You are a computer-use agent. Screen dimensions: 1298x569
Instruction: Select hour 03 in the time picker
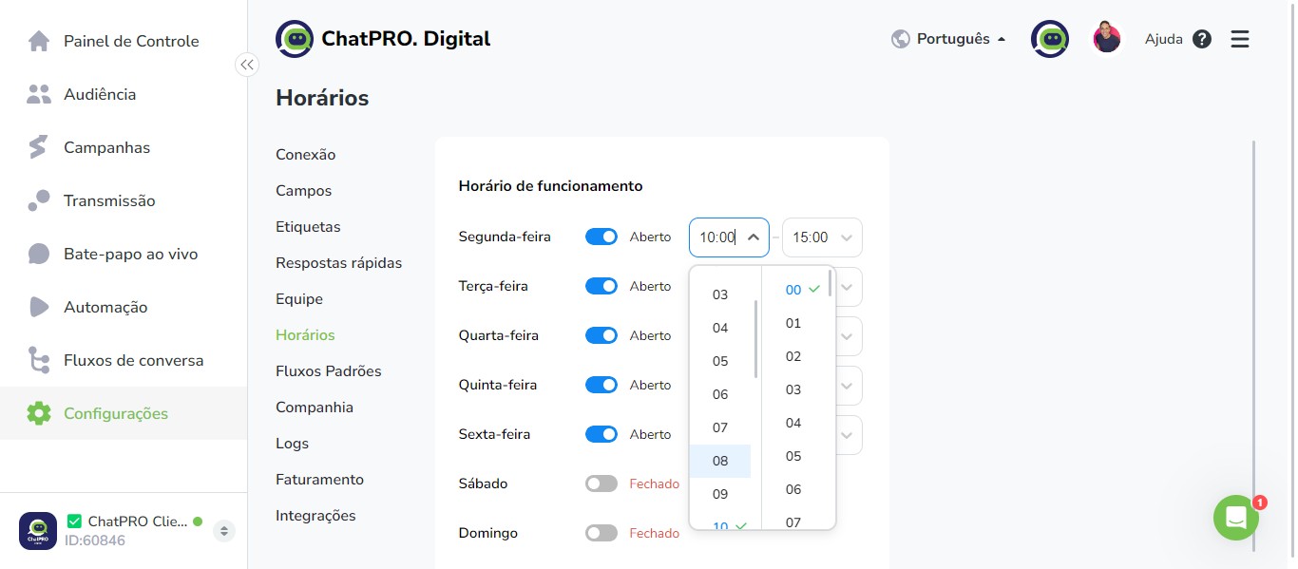(x=720, y=294)
